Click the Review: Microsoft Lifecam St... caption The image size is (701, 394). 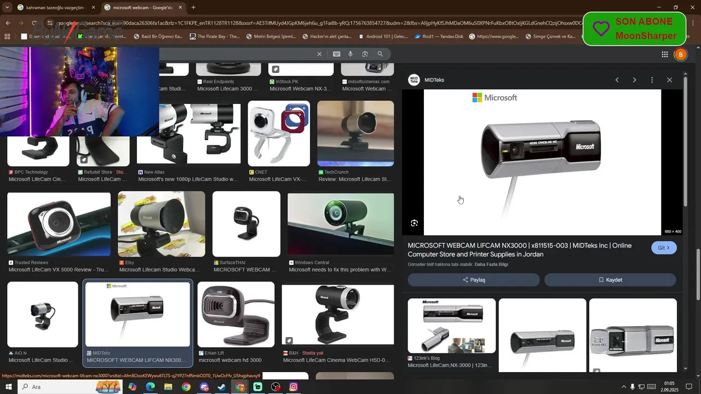click(x=355, y=179)
